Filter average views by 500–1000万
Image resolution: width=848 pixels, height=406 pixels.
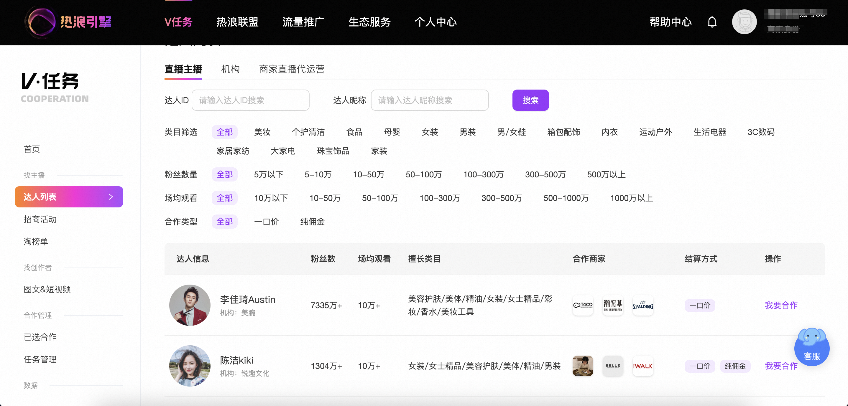(566, 198)
